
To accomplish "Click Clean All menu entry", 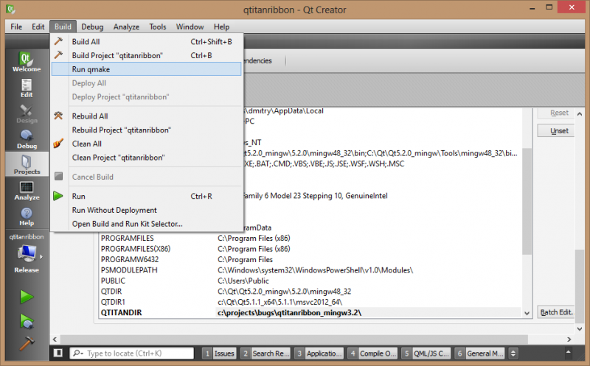I will [87, 144].
